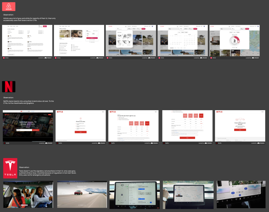Select Tesla image of red car on highway
Image resolution: width=269 pixels, height=212 pixels.
point(82,194)
